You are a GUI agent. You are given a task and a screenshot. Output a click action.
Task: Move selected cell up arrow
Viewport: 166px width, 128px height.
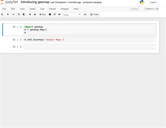point(30,14)
